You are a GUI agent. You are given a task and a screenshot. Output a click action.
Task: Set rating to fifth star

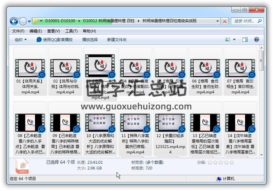point(232,162)
